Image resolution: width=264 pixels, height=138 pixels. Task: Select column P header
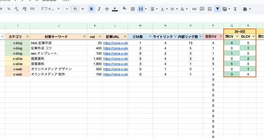point(213,26)
